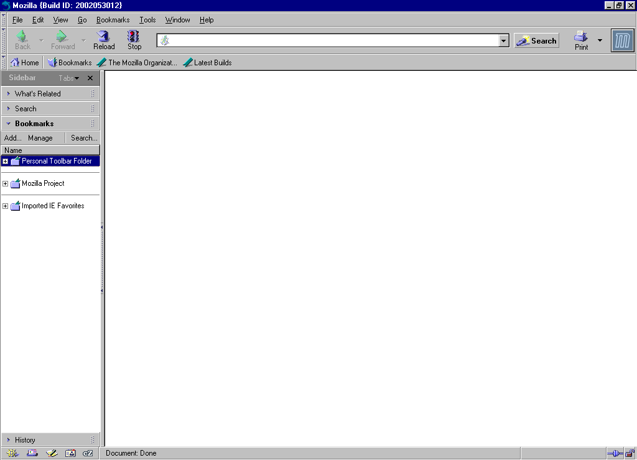Open the Print options dropdown arrow
Screen dimensions: 637x460
coord(600,40)
